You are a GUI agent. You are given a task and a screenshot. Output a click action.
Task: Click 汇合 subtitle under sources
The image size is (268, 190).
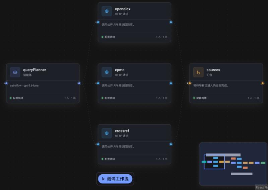(x=209, y=75)
